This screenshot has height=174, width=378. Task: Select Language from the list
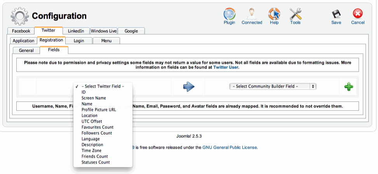(x=103, y=139)
